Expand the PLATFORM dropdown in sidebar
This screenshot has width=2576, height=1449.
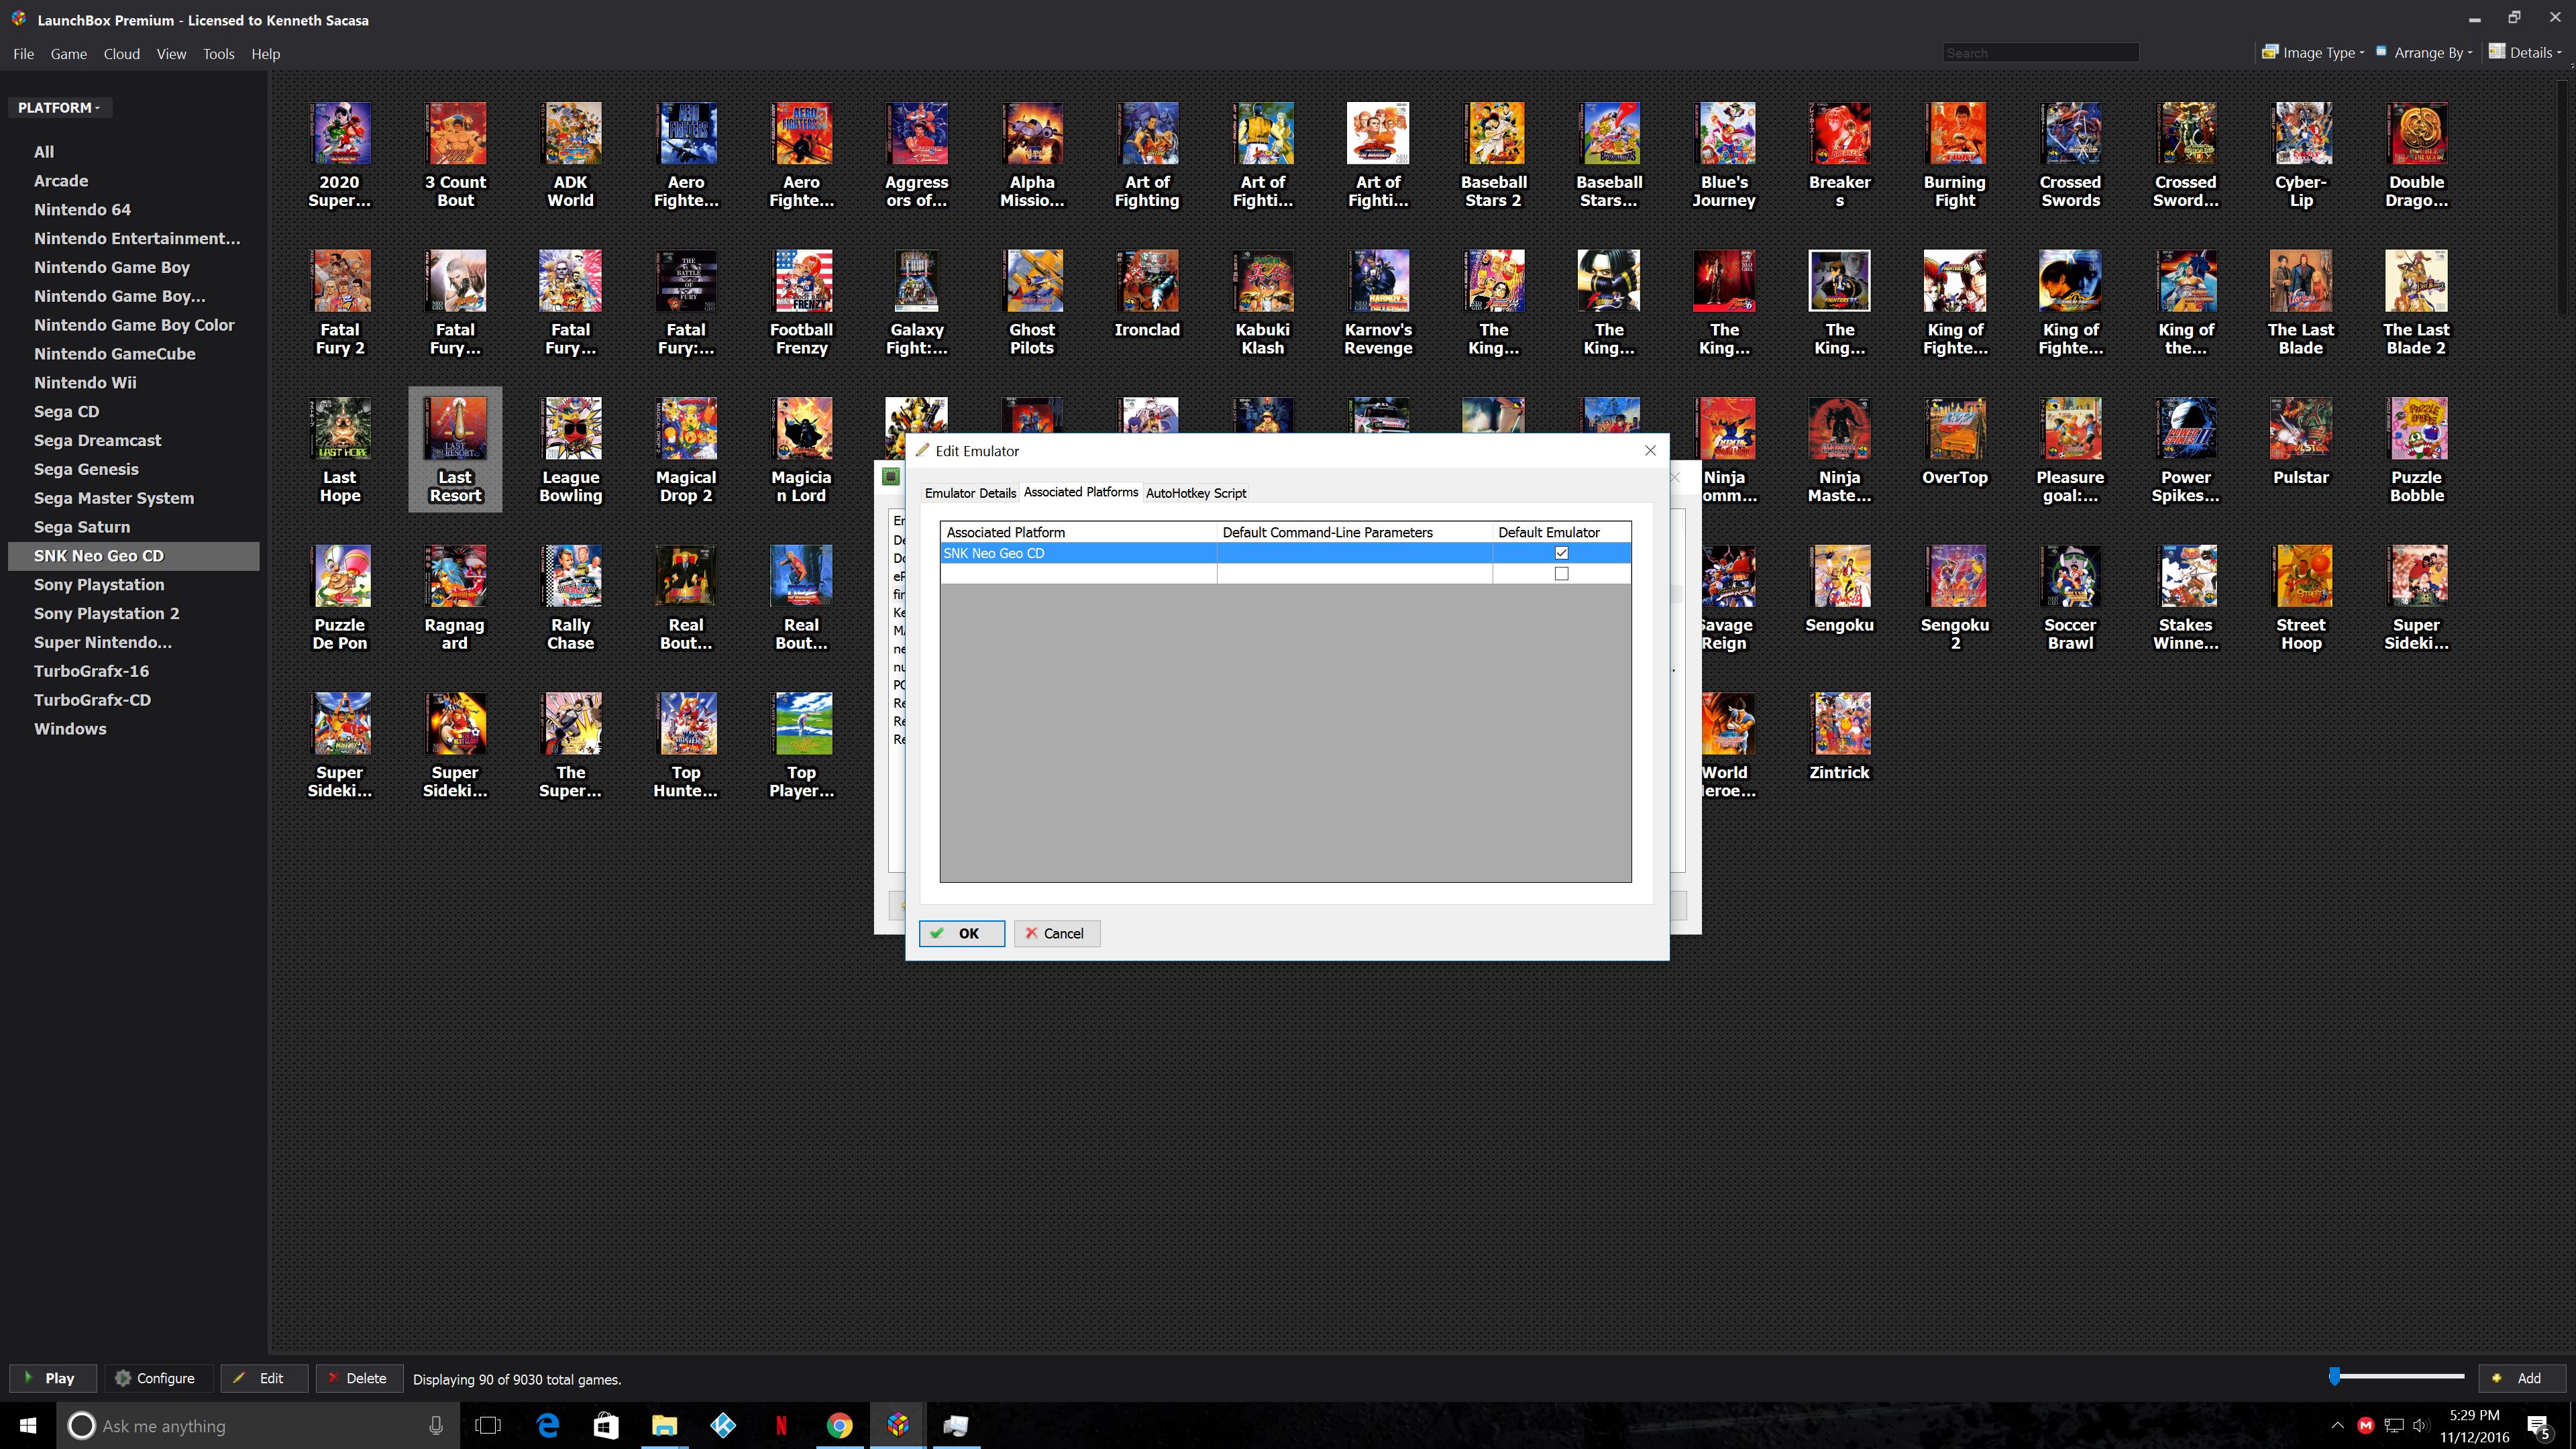pos(60,107)
